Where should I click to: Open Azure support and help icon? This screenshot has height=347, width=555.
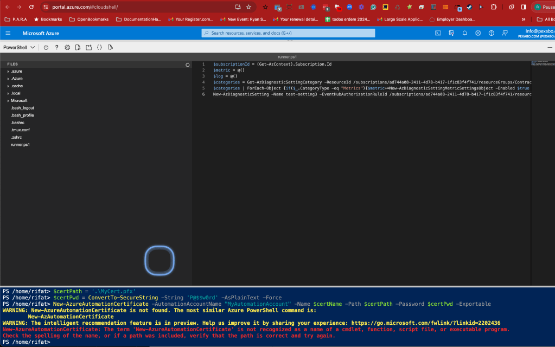point(492,33)
